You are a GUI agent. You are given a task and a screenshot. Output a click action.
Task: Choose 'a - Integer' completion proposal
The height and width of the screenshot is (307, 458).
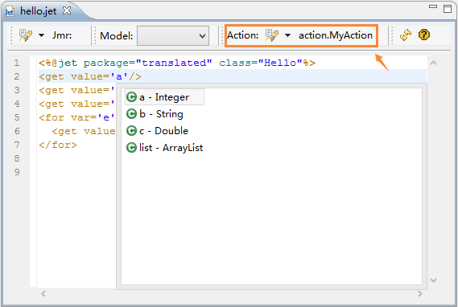(164, 97)
